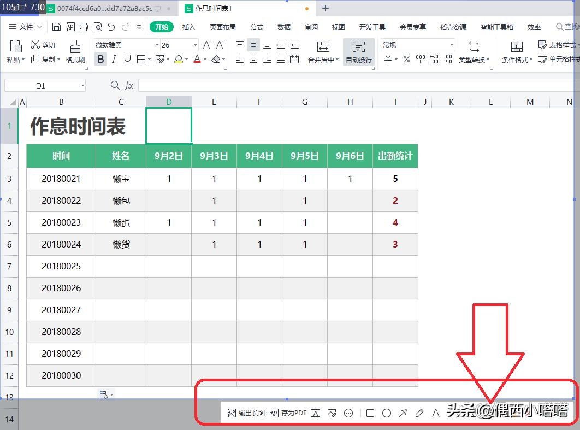Viewport: 580px width, 430px height.
Task: Open the 文件 (File) menu
Action: pyautogui.click(x=26, y=26)
